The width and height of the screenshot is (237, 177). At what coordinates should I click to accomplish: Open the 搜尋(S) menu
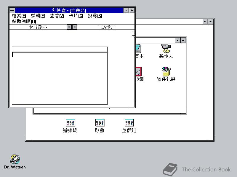[95, 16]
